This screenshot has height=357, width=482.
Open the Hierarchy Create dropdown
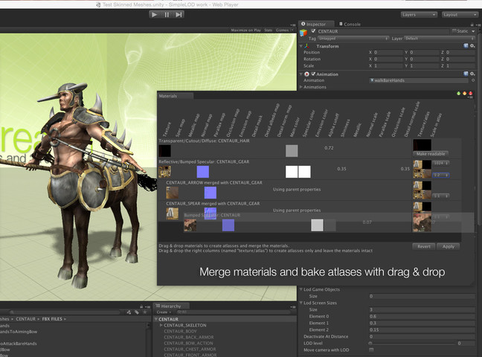(x=164, y=312)
